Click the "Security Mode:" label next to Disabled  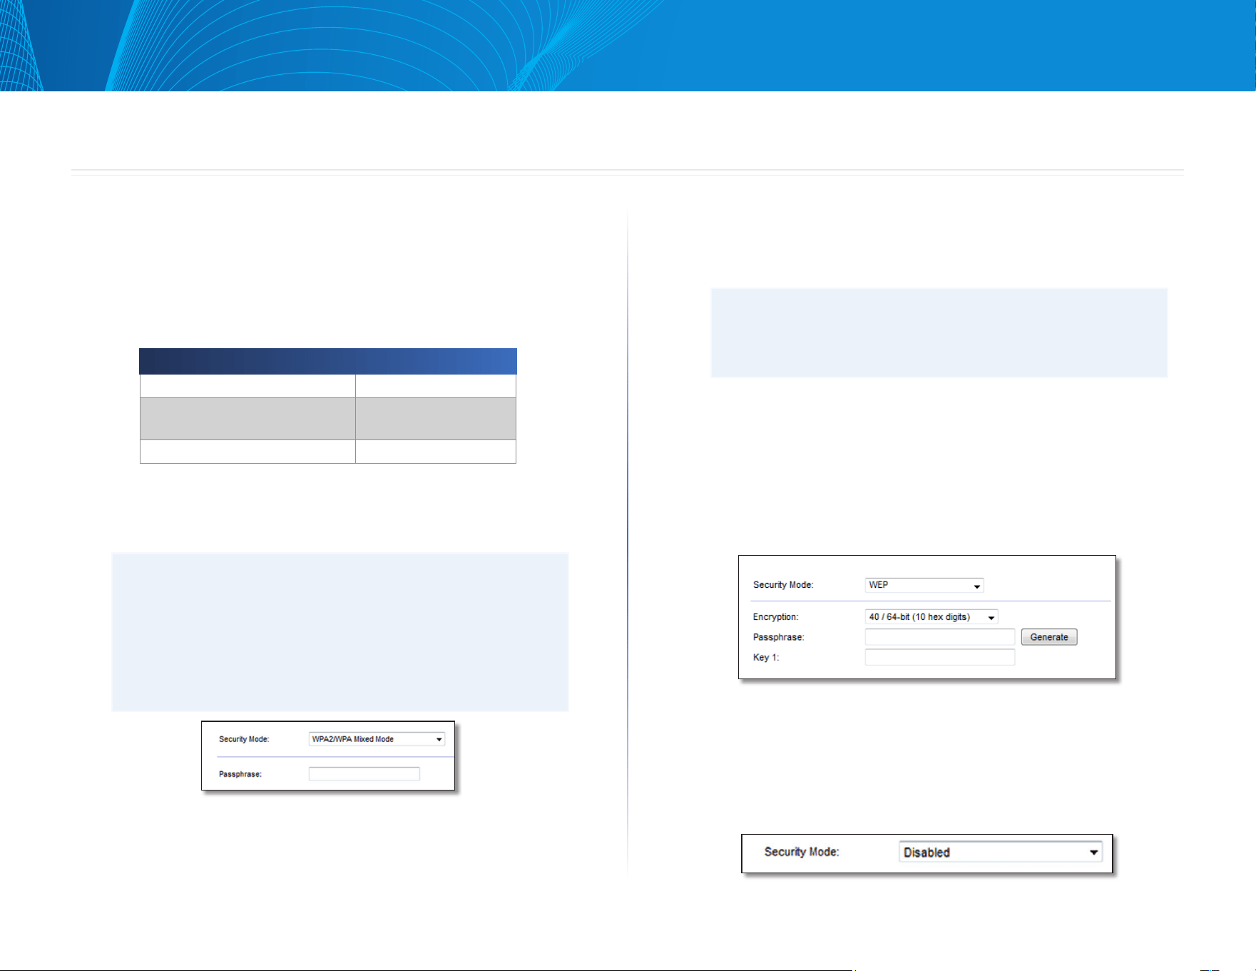click(x=802, y=852)
